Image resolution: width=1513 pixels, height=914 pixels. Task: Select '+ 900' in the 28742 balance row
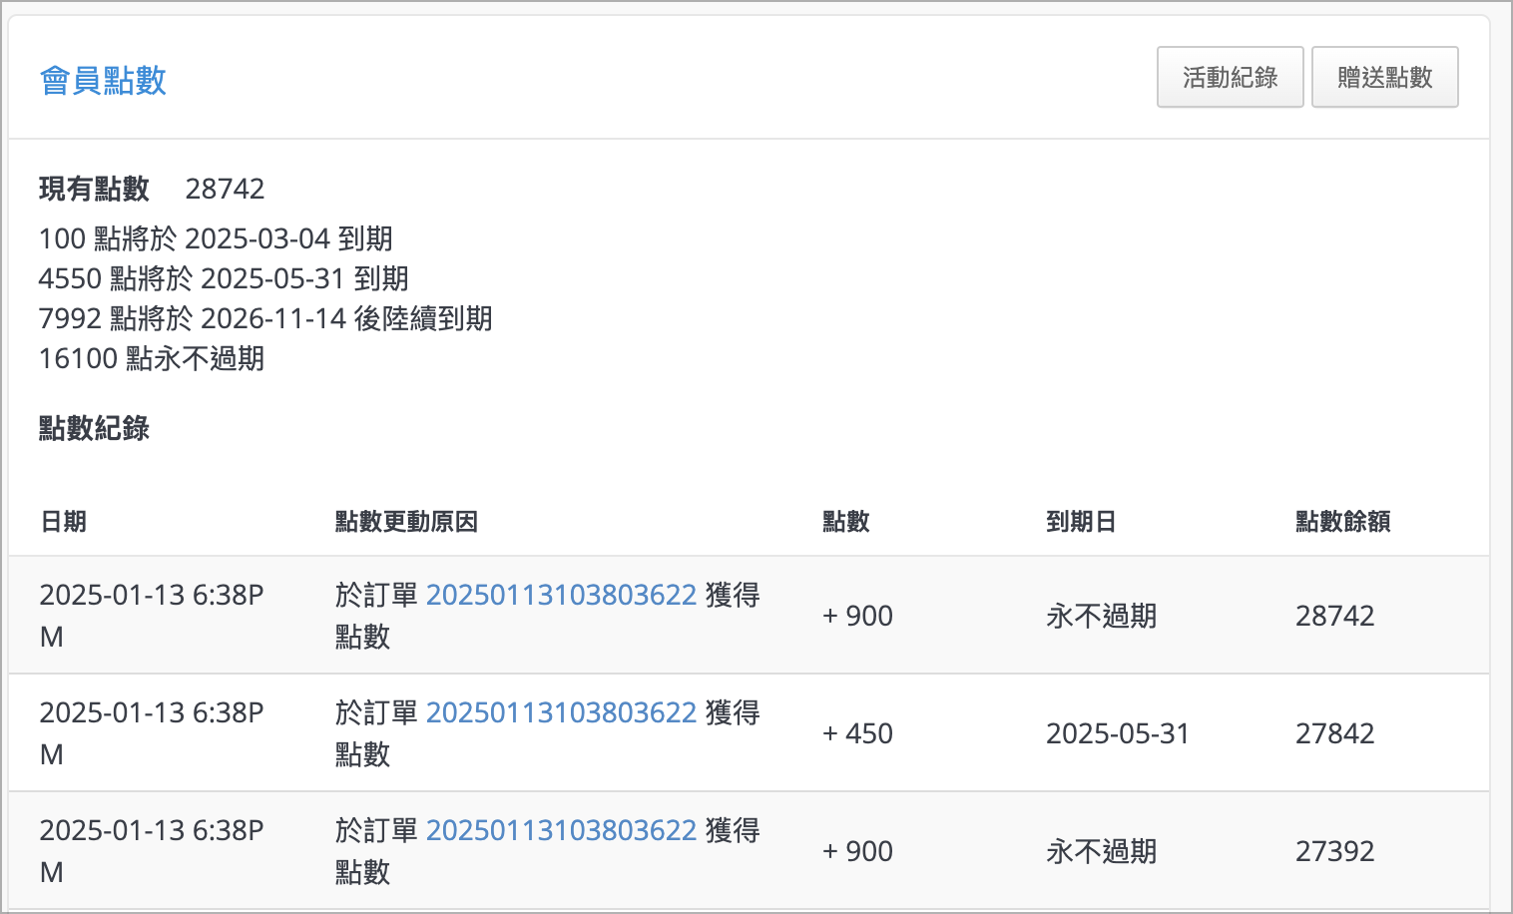tap(857, 616)
